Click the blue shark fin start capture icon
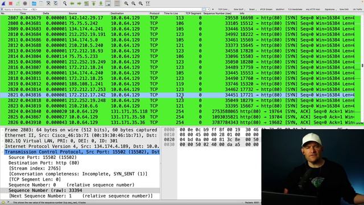Viewport: 364px width, 205px height. click(x=3, y=3)
